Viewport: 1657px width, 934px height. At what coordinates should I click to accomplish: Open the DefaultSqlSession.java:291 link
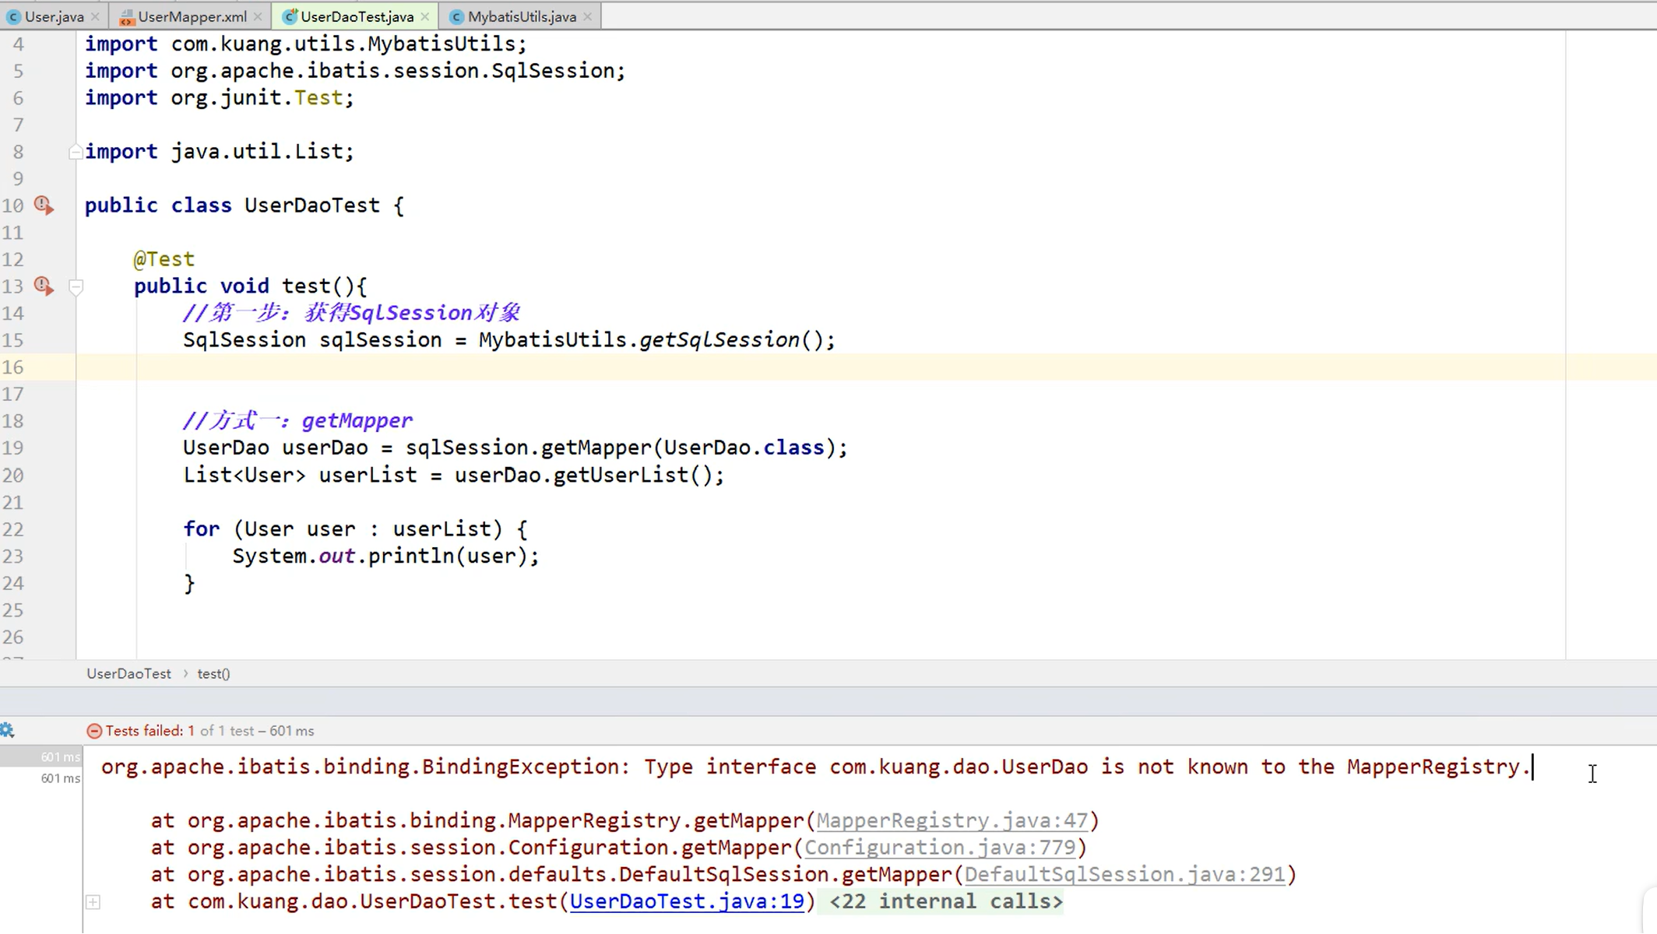(1124, 874)
